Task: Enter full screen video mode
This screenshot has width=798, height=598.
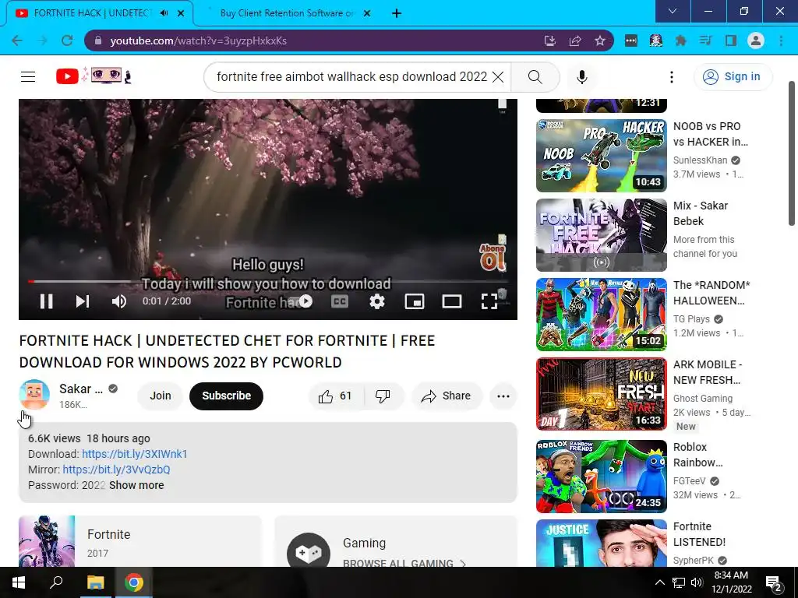Action: point(489,301)
